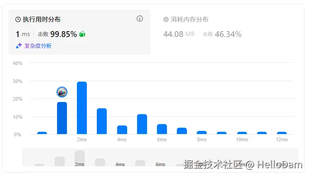Click the clock icon next to 执行用时分布
309x176 pixels.
point(18,19)
